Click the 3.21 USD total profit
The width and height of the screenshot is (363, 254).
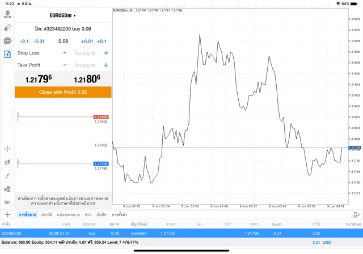322,243
